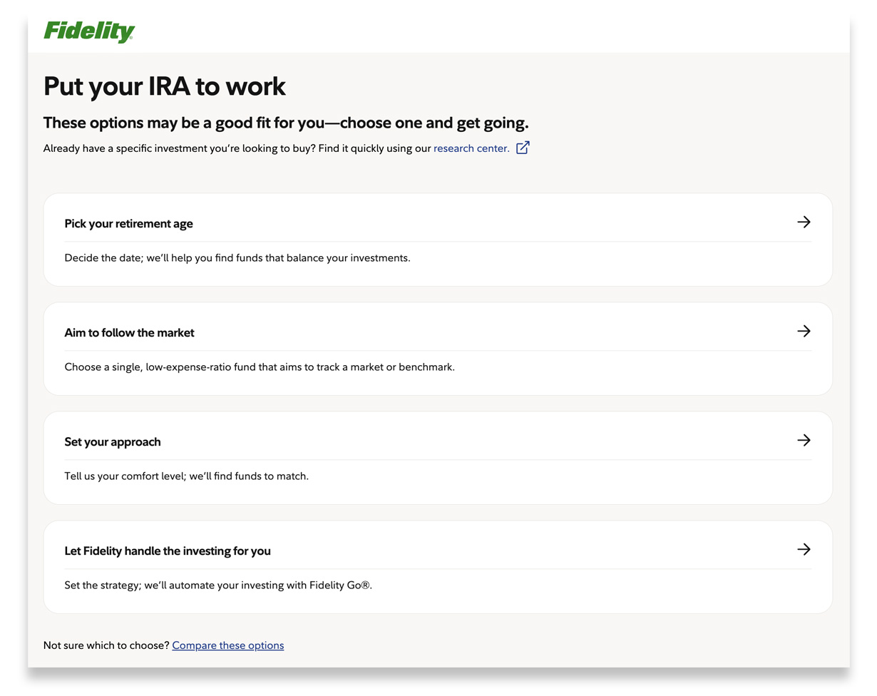Click the 'Put your IRA to work' heading
The image size is (877, 696).
(165, 86)
